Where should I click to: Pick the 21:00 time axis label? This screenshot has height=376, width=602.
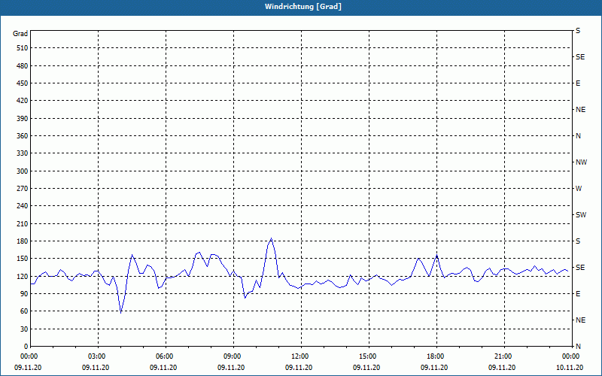click(x=502, y=356)
